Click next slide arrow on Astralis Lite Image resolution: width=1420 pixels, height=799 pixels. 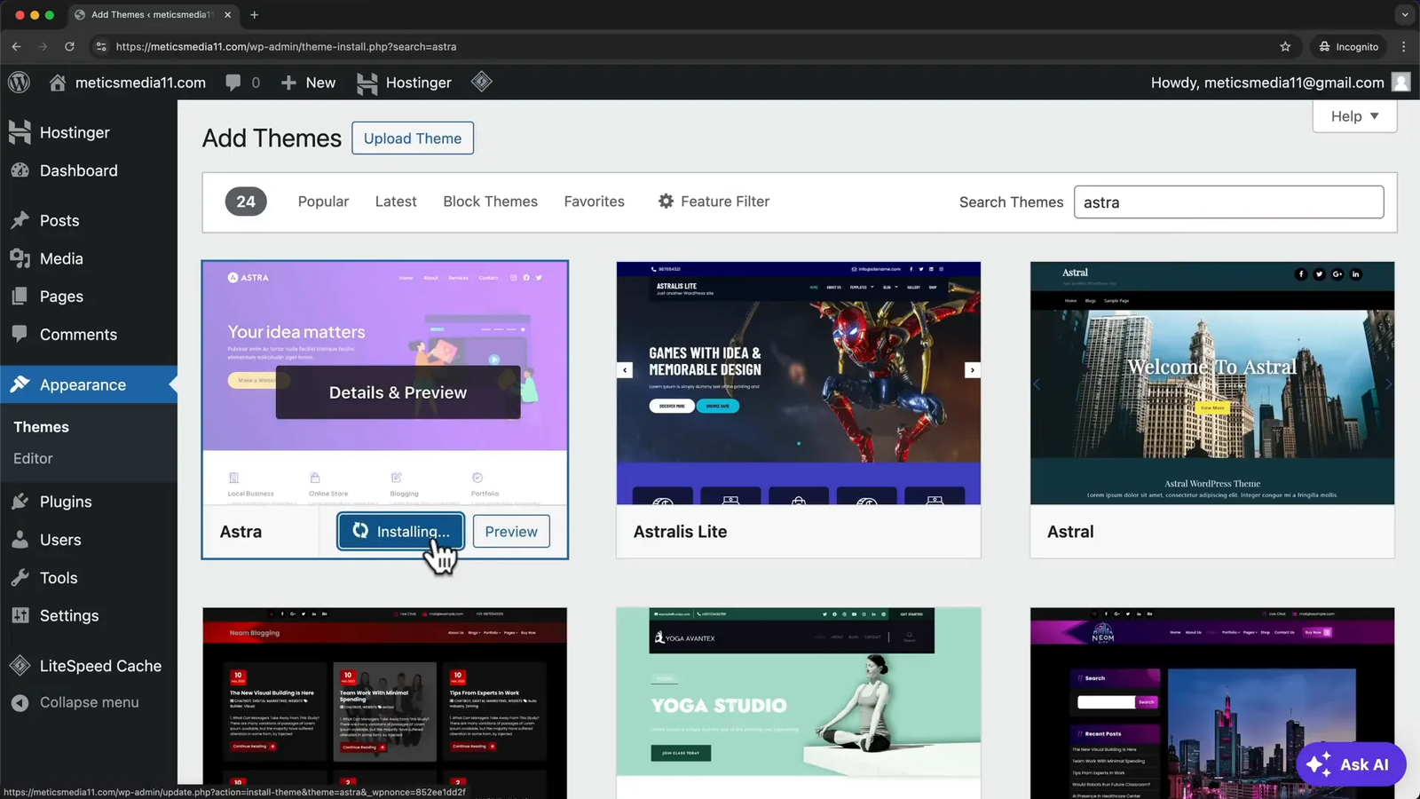point(973,370)
